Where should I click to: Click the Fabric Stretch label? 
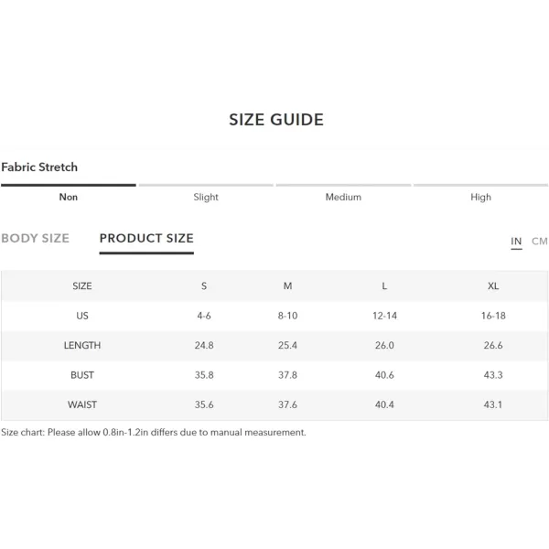(39, 167)
